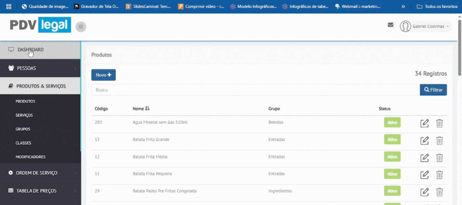Click the Novo button
462x205 pixels.
103,75
